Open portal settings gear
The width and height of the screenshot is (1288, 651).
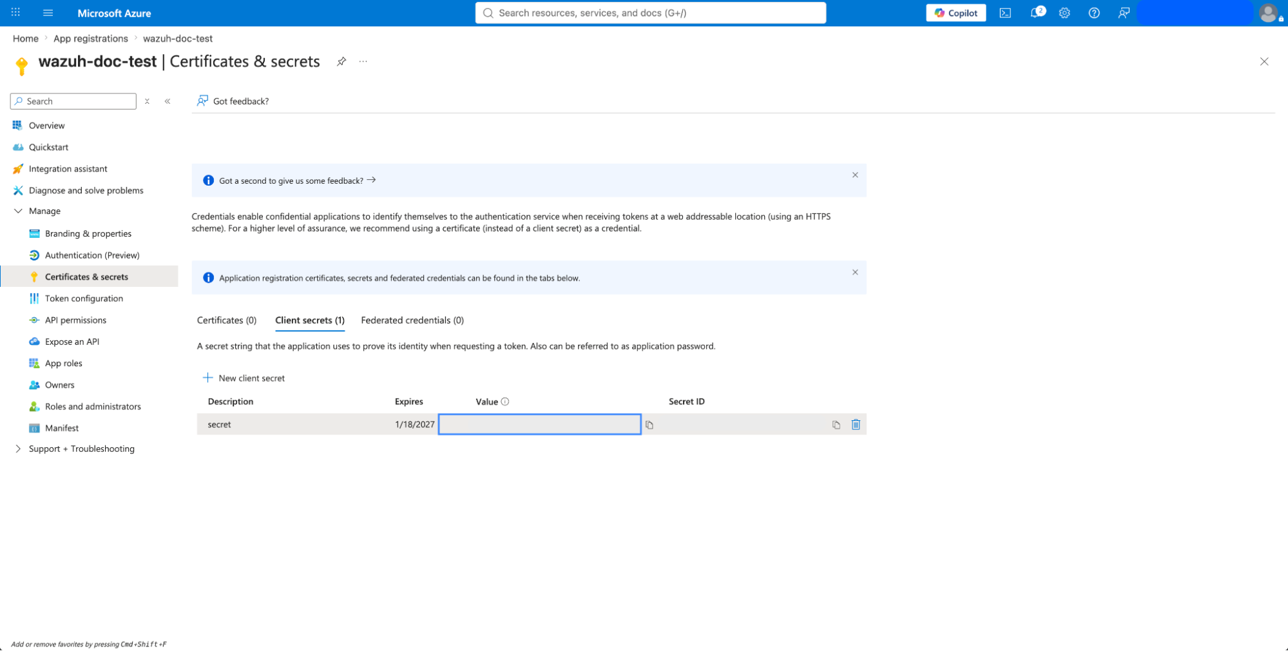pos(1064,12)
